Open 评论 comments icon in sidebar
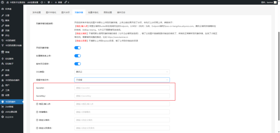 coord(2,35)
